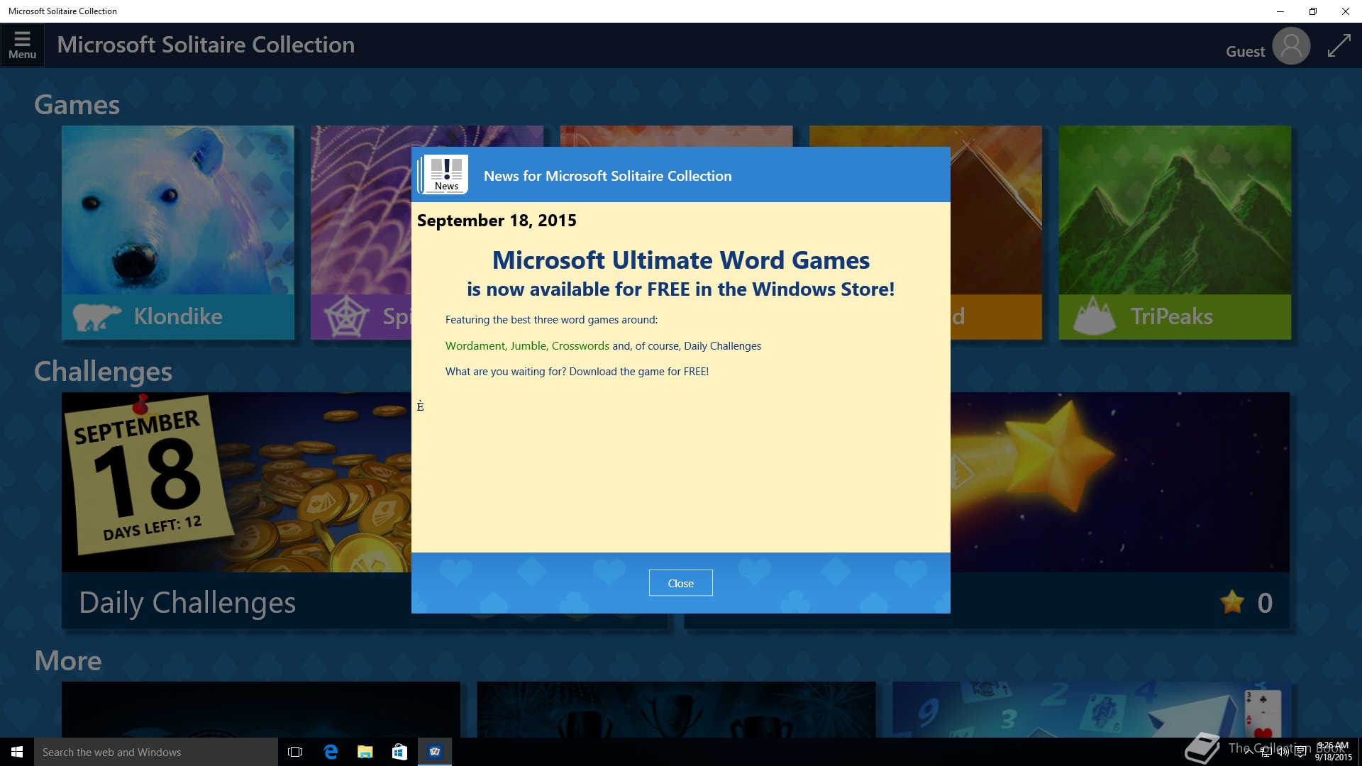This screenshot has height=766, width=1362.
Task: Open File Explorer from taskbar
Action: pos(365,752)
